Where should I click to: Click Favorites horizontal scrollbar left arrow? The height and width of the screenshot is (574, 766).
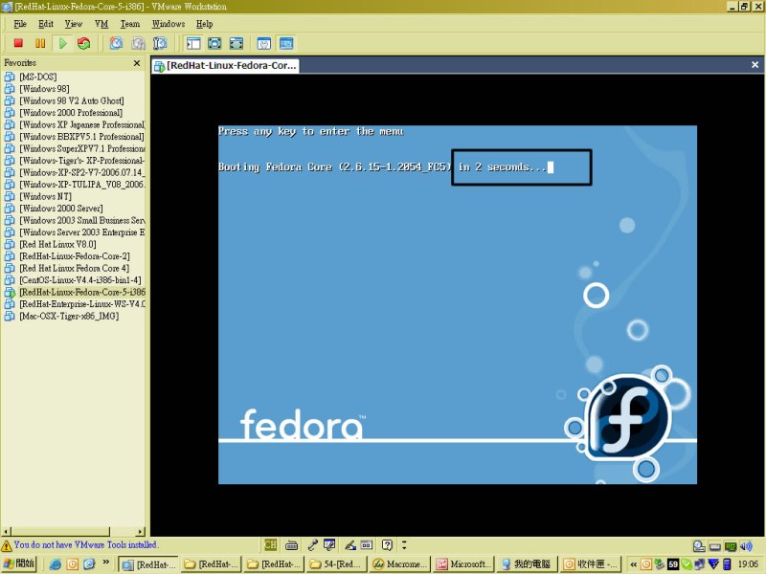tap(6, 532)
